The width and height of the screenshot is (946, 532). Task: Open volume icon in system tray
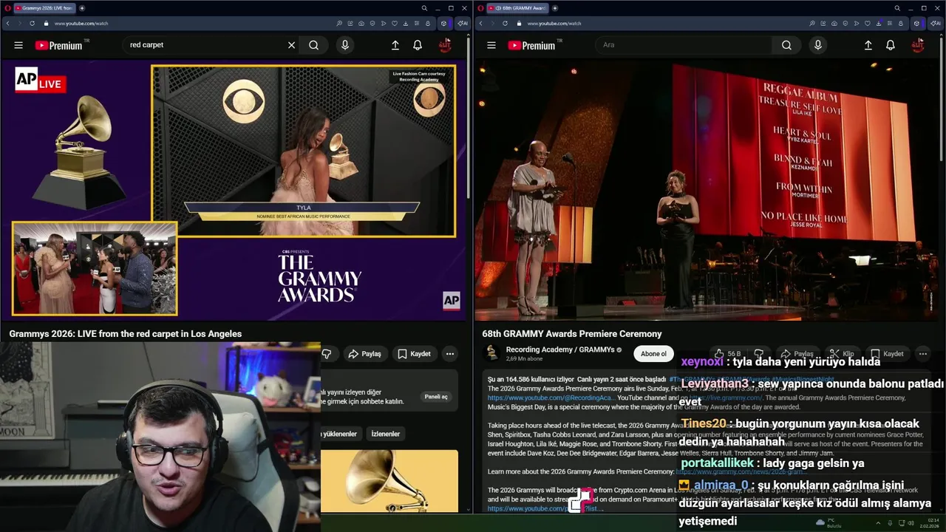[x=911, y=523]
